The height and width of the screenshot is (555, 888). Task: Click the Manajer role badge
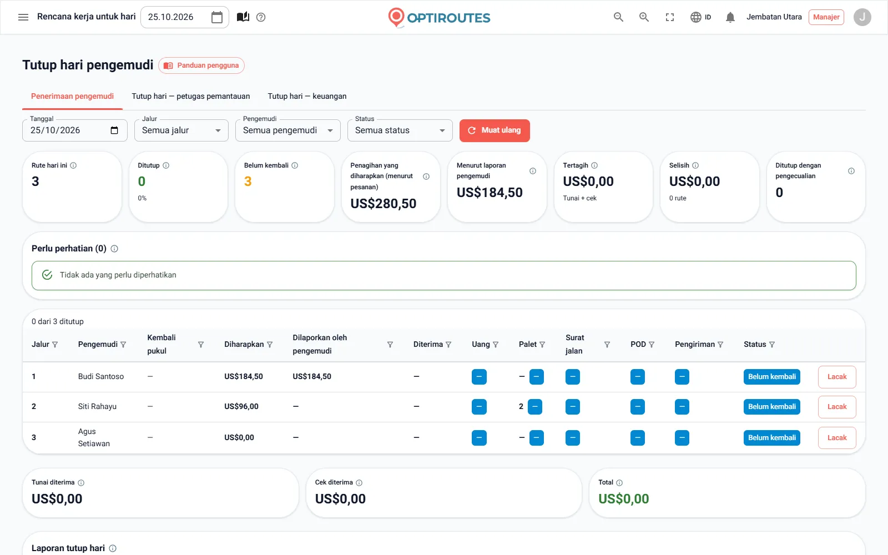[x=826, y=17]
